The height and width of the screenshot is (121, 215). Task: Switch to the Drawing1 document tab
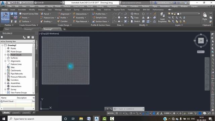pyautogui.click(x=29, y=29)
